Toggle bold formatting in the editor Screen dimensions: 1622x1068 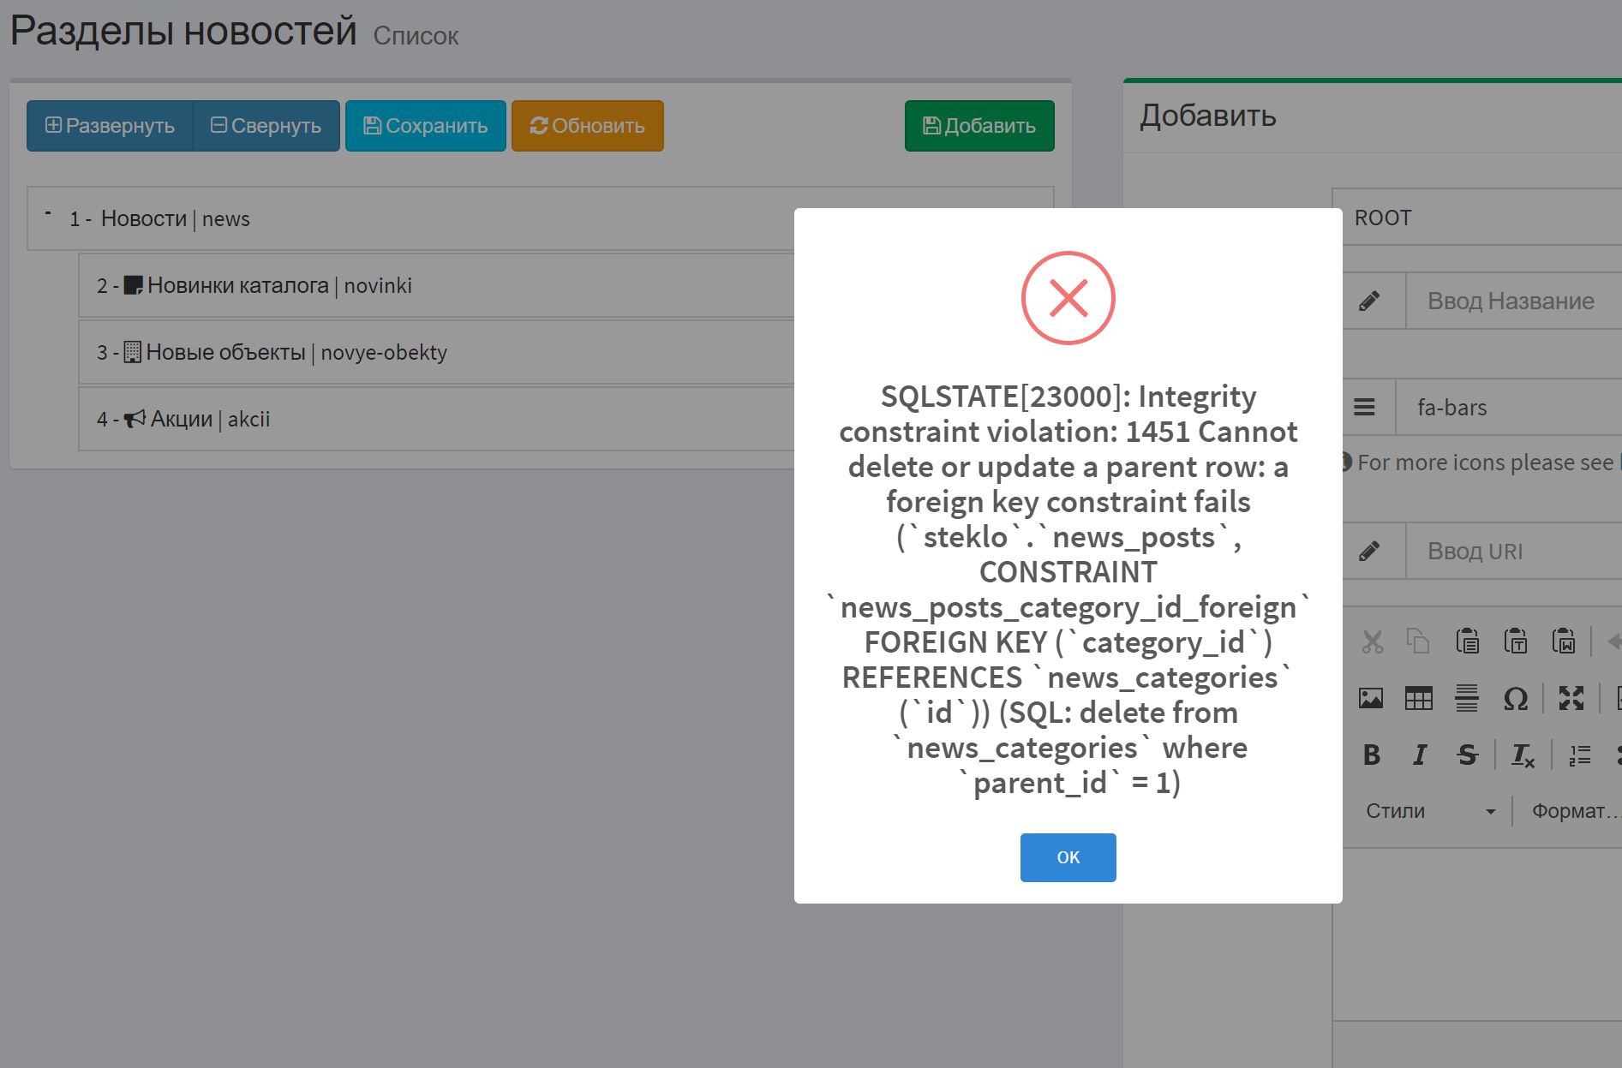1371,755
